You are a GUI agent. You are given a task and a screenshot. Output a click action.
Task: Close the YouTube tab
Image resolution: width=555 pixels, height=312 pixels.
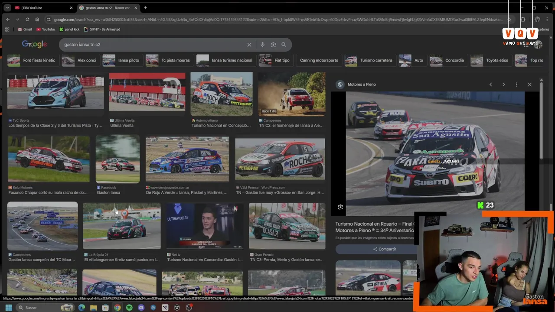pos(72,8)
